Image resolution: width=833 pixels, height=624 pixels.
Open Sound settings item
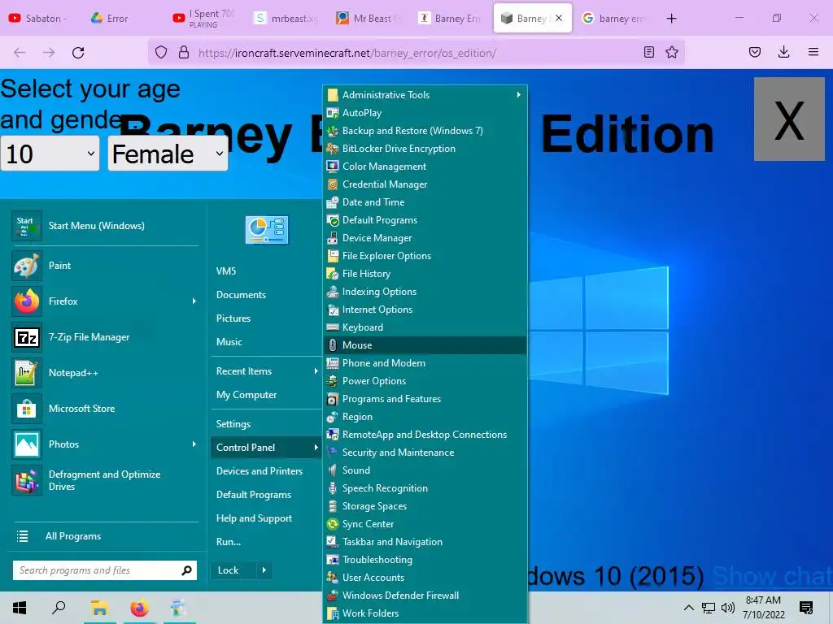(x=425, y=470)
